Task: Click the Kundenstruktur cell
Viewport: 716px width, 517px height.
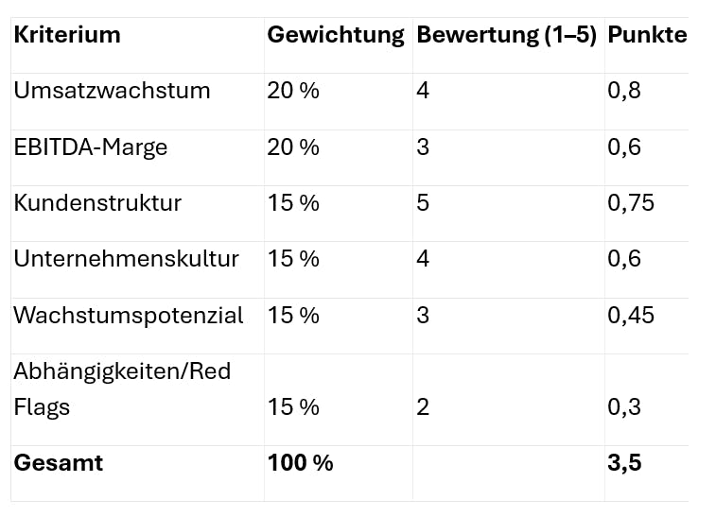Action: 97,202
